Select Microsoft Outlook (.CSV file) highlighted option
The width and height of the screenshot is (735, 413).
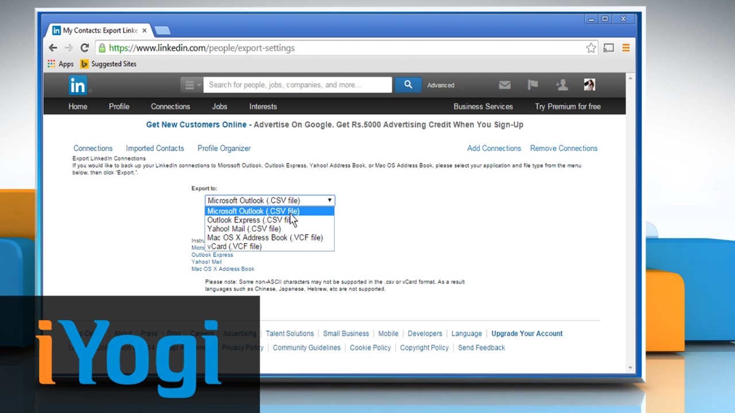click(x=270, y=211)
